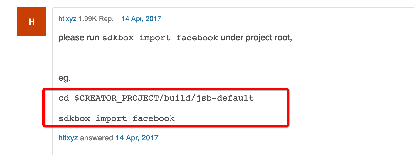Image resolution: width=414 pixels, height=162 pixels.
Task: Click import in the please run sentence
Action: click(x=155, y=38)
